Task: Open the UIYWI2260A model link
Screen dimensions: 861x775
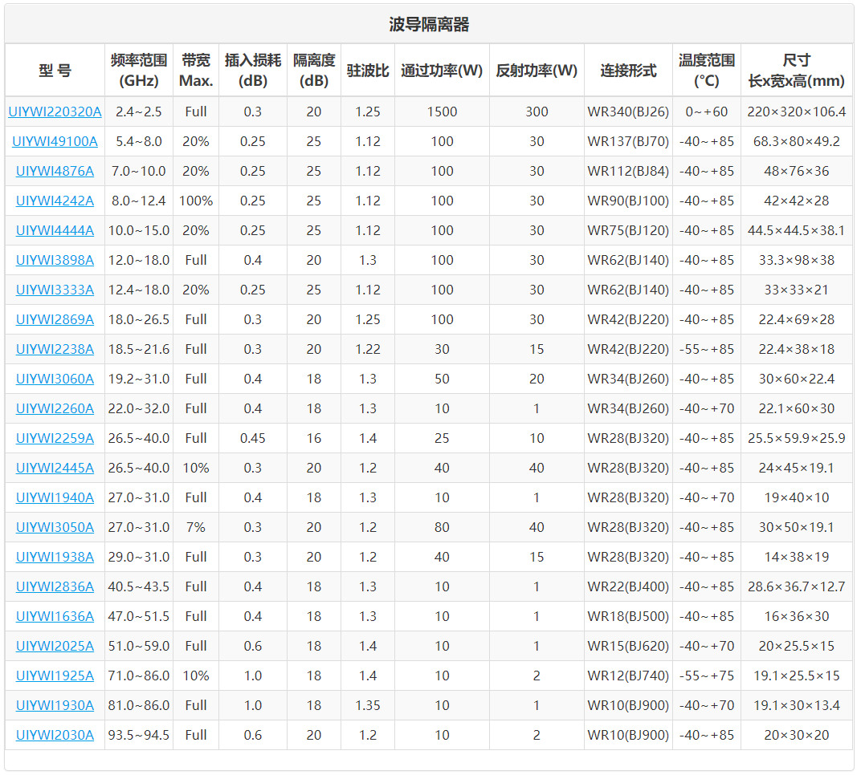Action: pyautogui.click(x=55, y=408)
